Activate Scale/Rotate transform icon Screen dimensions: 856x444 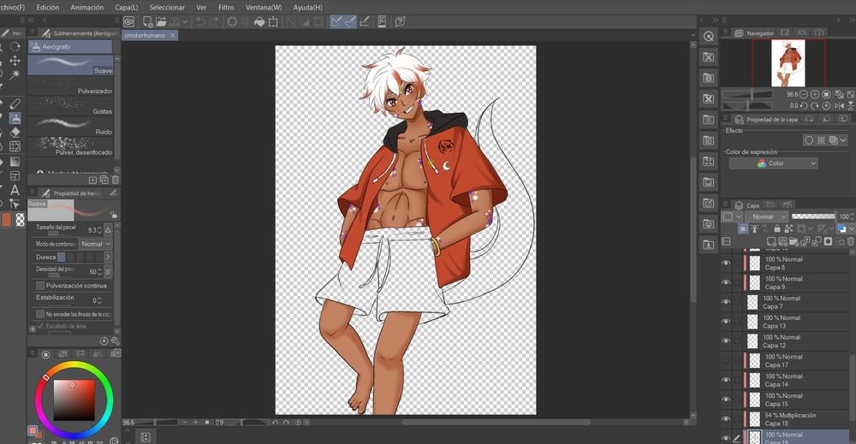click(273, 22)
